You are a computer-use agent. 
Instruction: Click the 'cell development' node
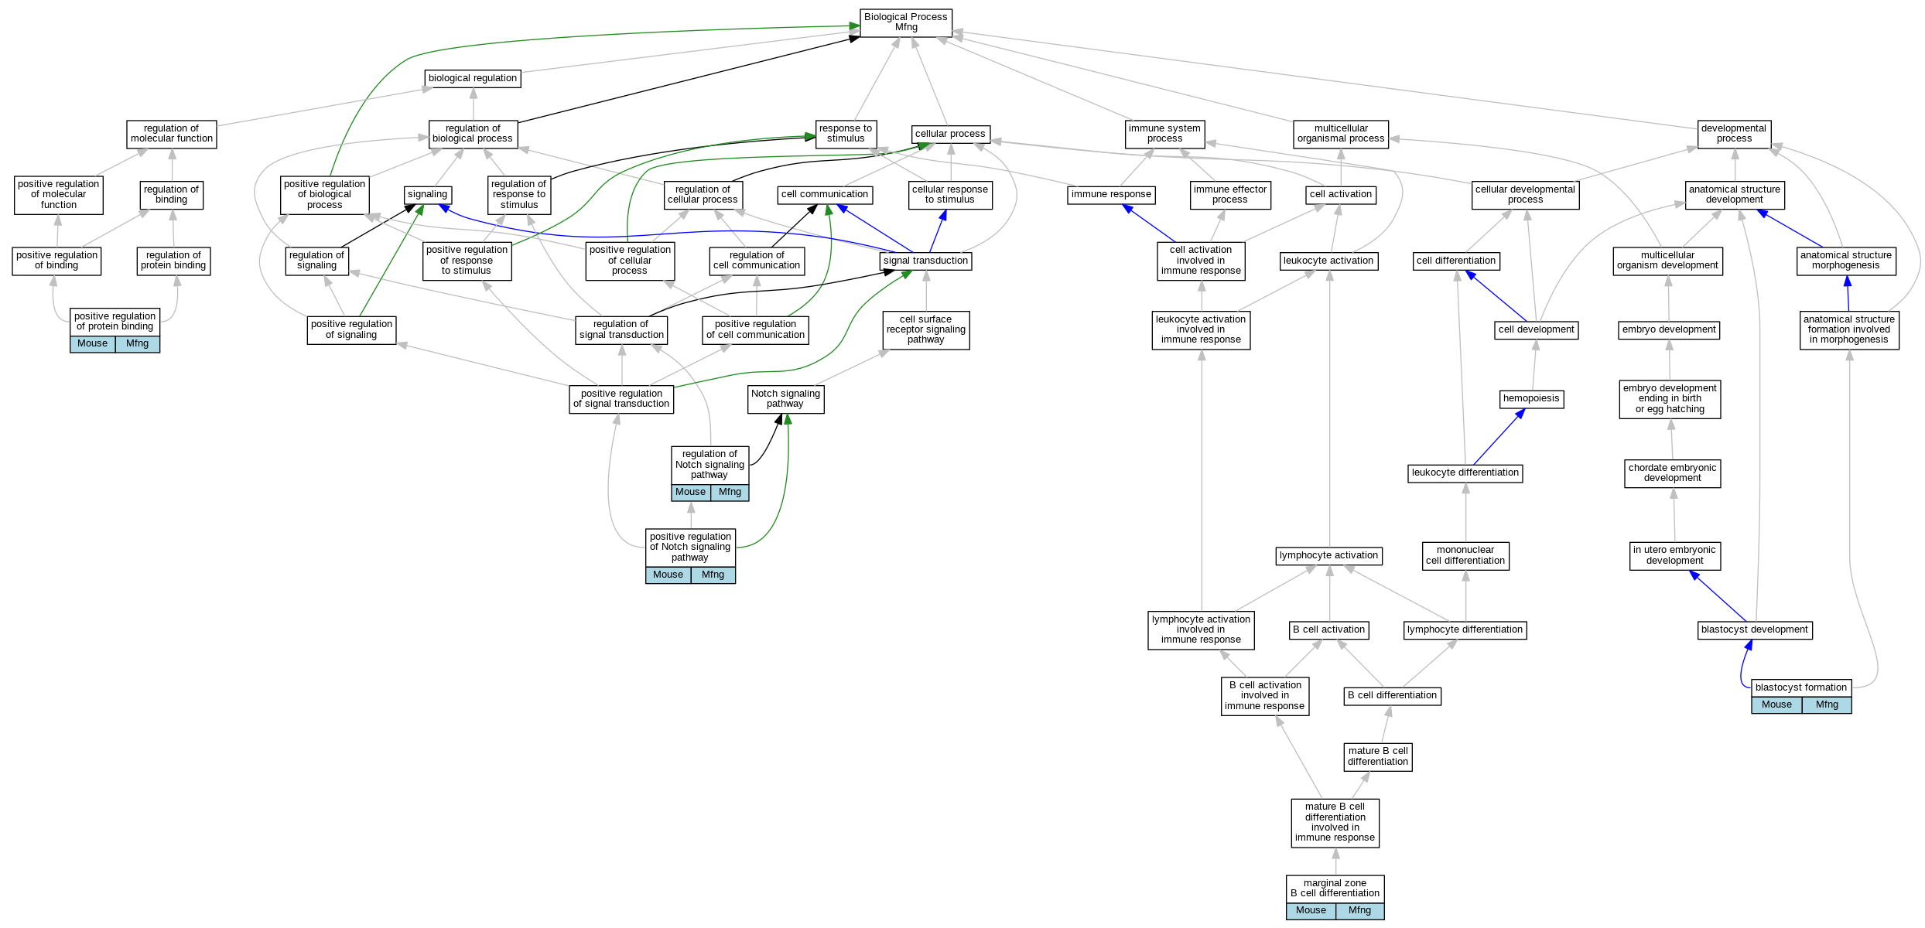(1537, 330)
